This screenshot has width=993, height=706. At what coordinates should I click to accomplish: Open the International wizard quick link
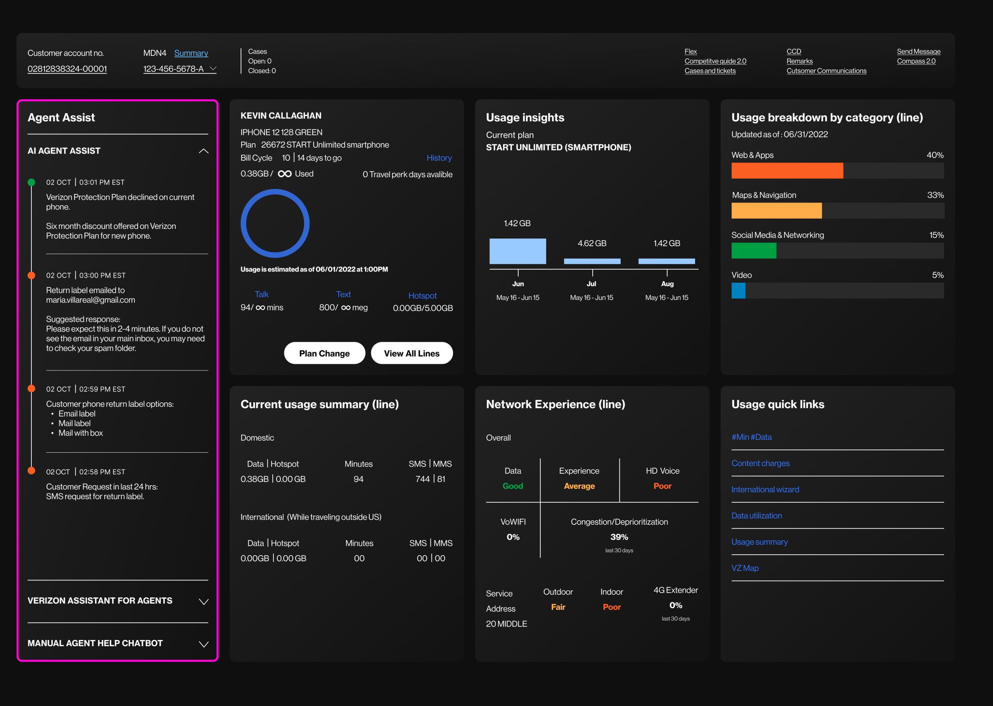click(x=765, y=490)
